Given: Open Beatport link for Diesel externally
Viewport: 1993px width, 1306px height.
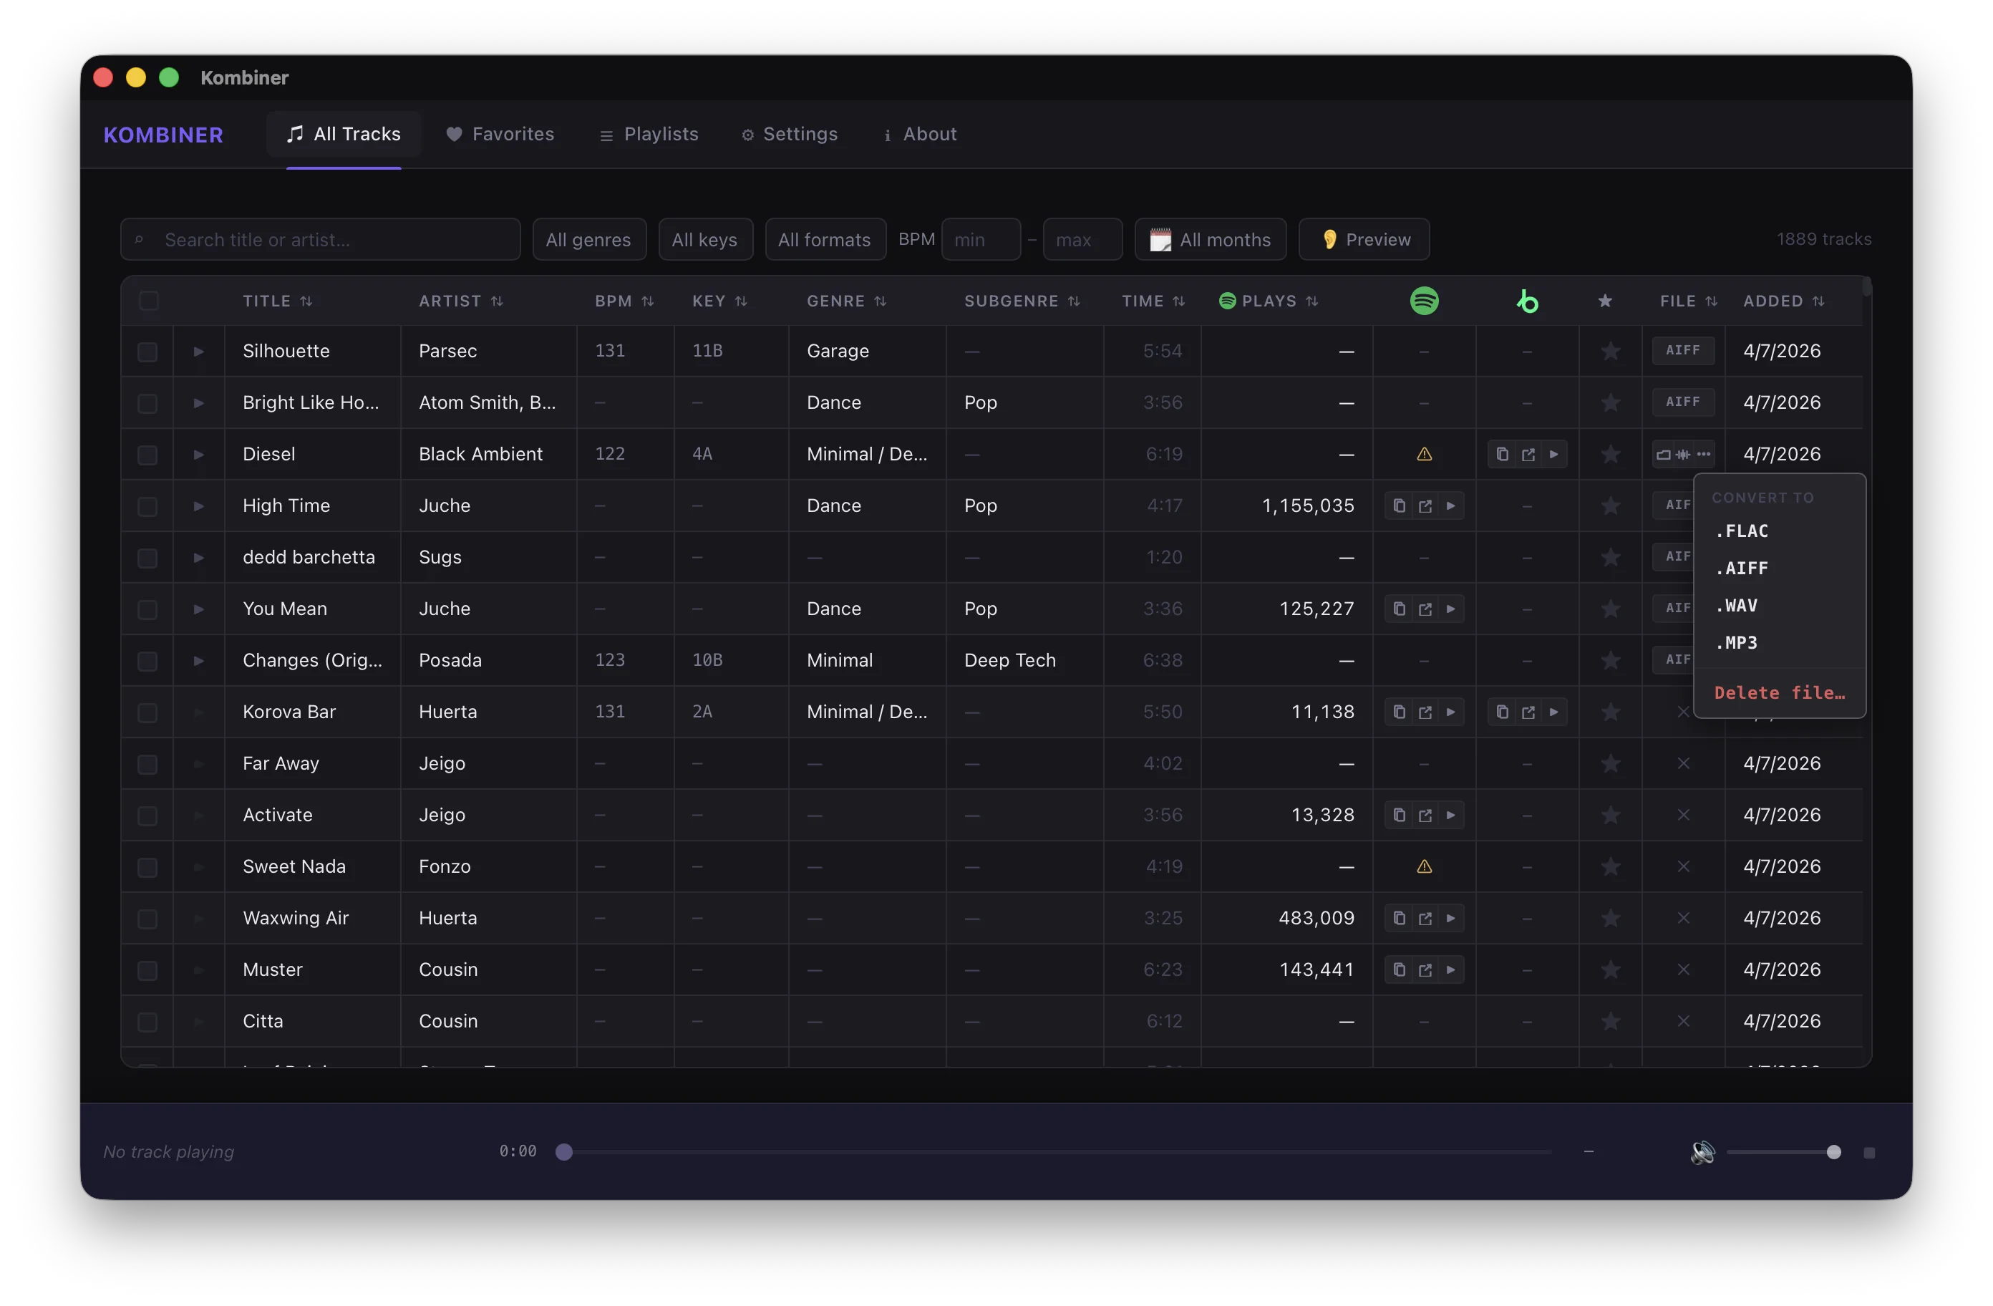Looking at the screenshot, I should (x=1528, y=454).
